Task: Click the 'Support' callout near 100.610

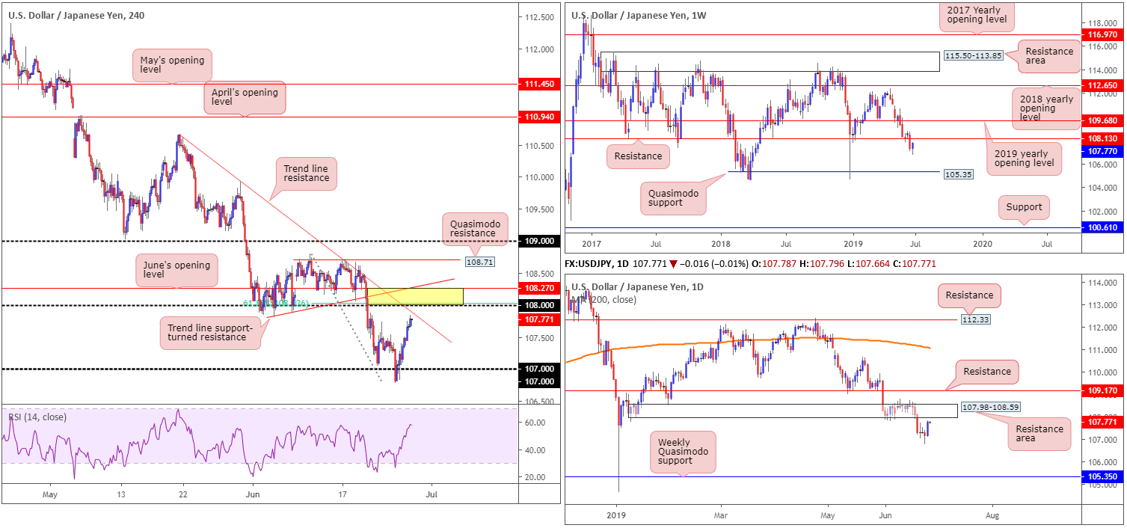Action: (x=1024, y=206)
